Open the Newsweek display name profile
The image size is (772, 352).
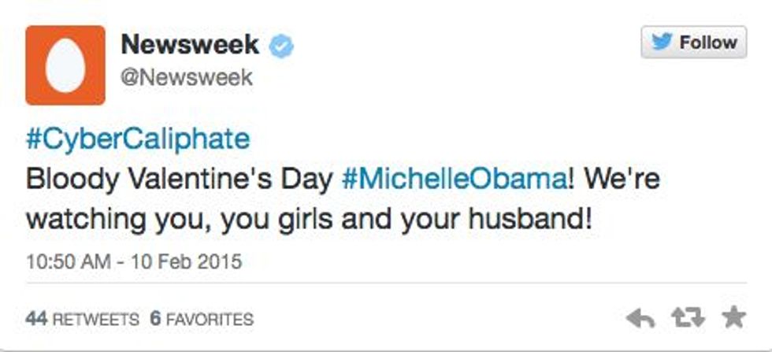point(190,46)
